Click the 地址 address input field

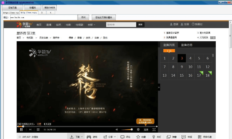click(44, 18)
